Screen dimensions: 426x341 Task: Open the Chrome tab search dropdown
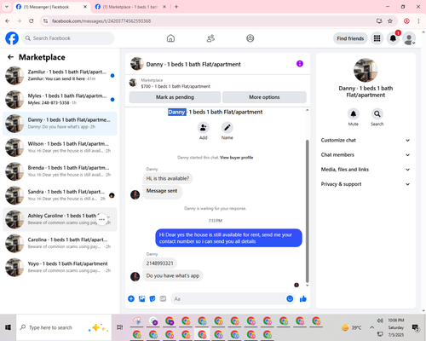(7, 7)
